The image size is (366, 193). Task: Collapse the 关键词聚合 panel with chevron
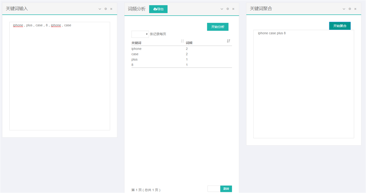tap(344, 9)
